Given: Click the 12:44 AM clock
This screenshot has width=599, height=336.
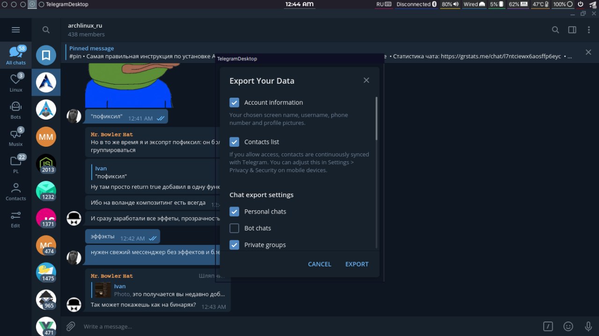Looking at the screenshot, I should click(299, 4).
